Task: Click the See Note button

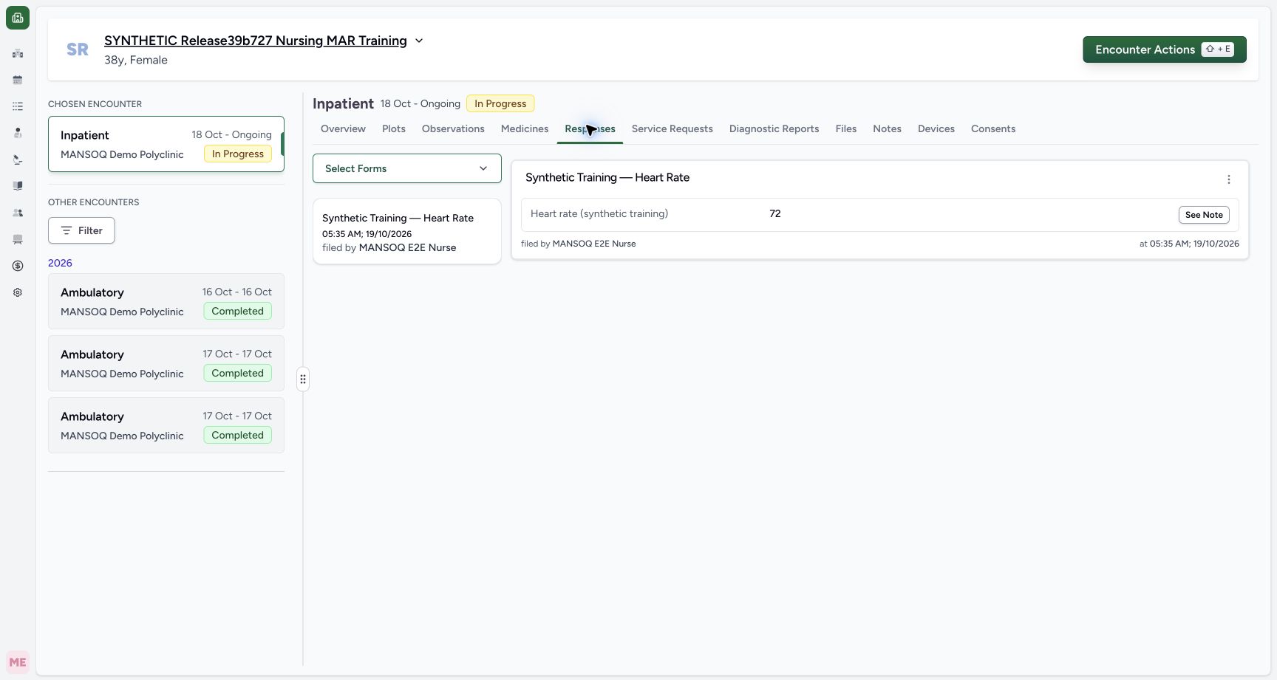Action: [x=1204, y=215]
